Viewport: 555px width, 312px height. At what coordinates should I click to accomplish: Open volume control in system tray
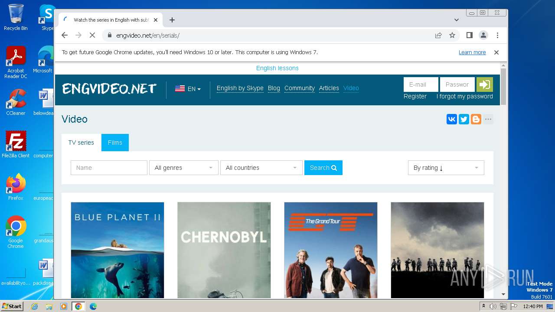pos(493,306)
